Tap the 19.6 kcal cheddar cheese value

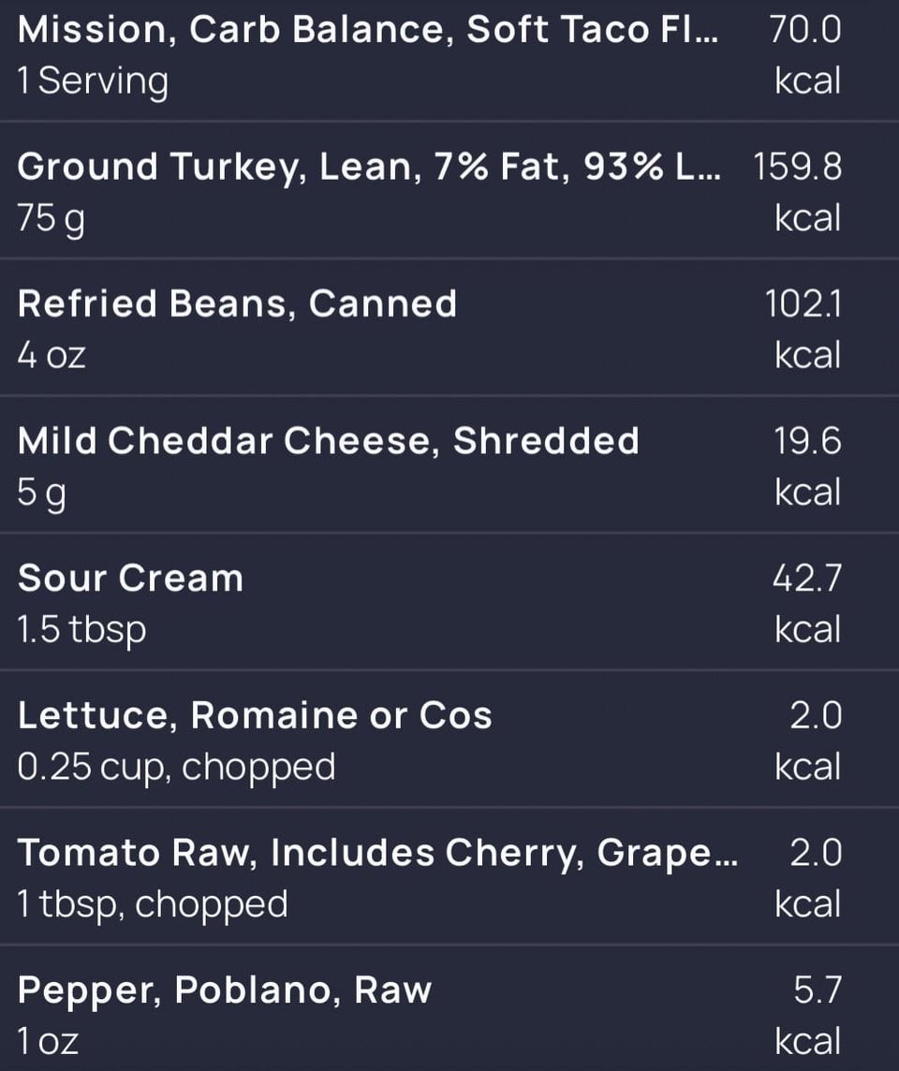click(807, 467)
